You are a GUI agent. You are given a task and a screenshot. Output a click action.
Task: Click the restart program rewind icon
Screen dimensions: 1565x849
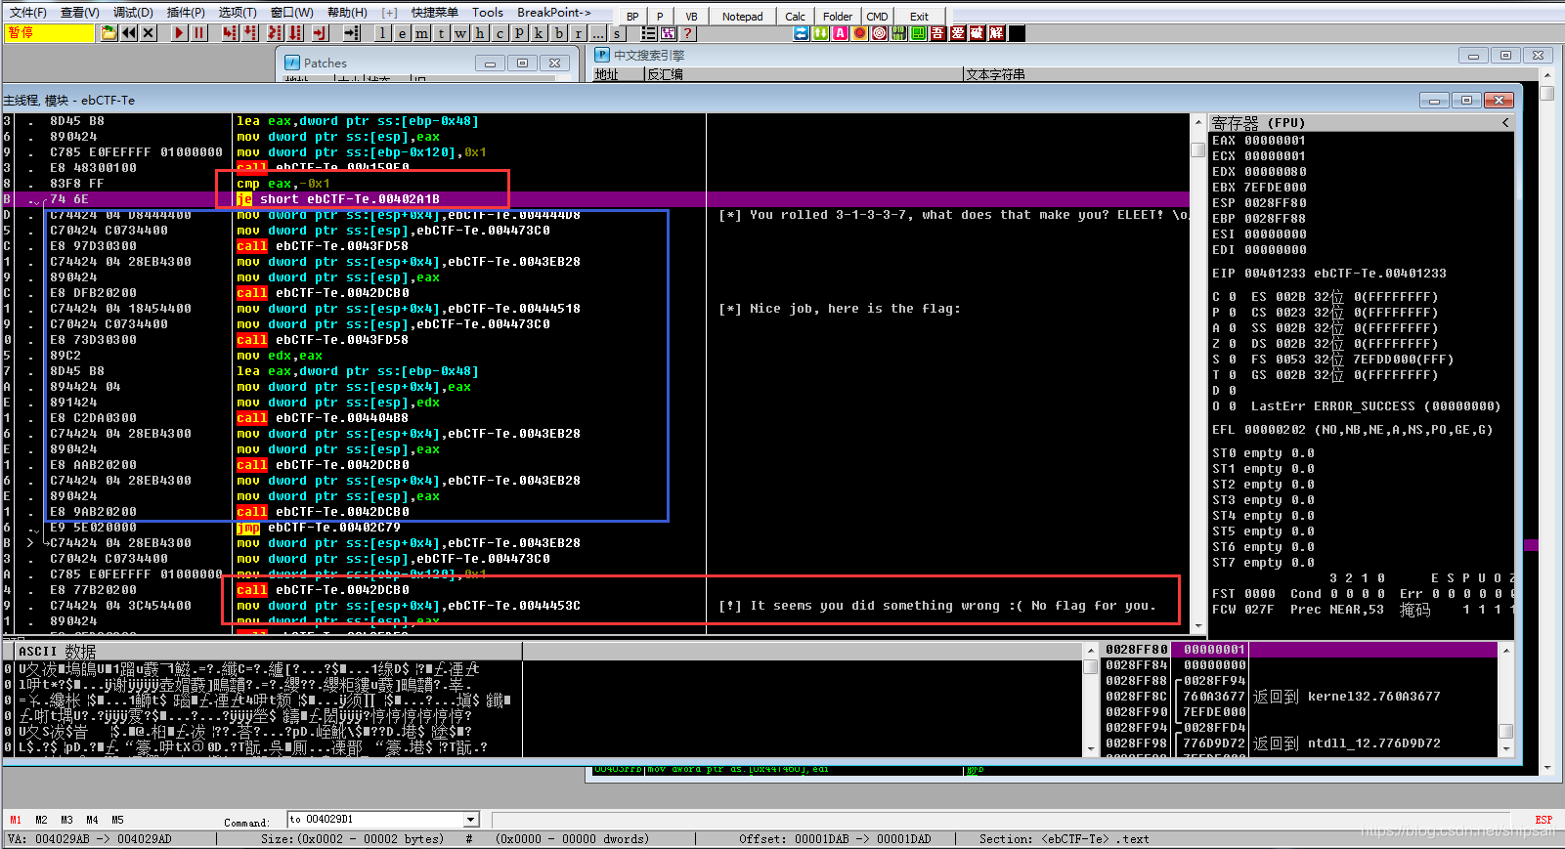tap(128, 33)
